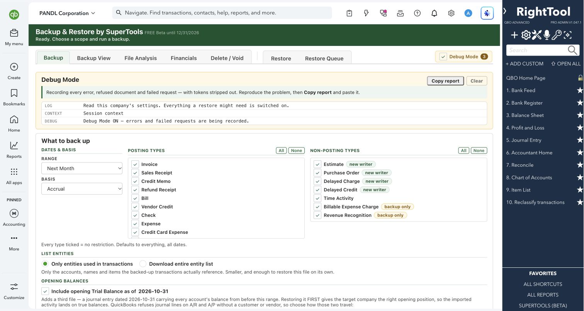Click the lightning bolt quick actions icon
584x311 pixels.
point(366,13)
